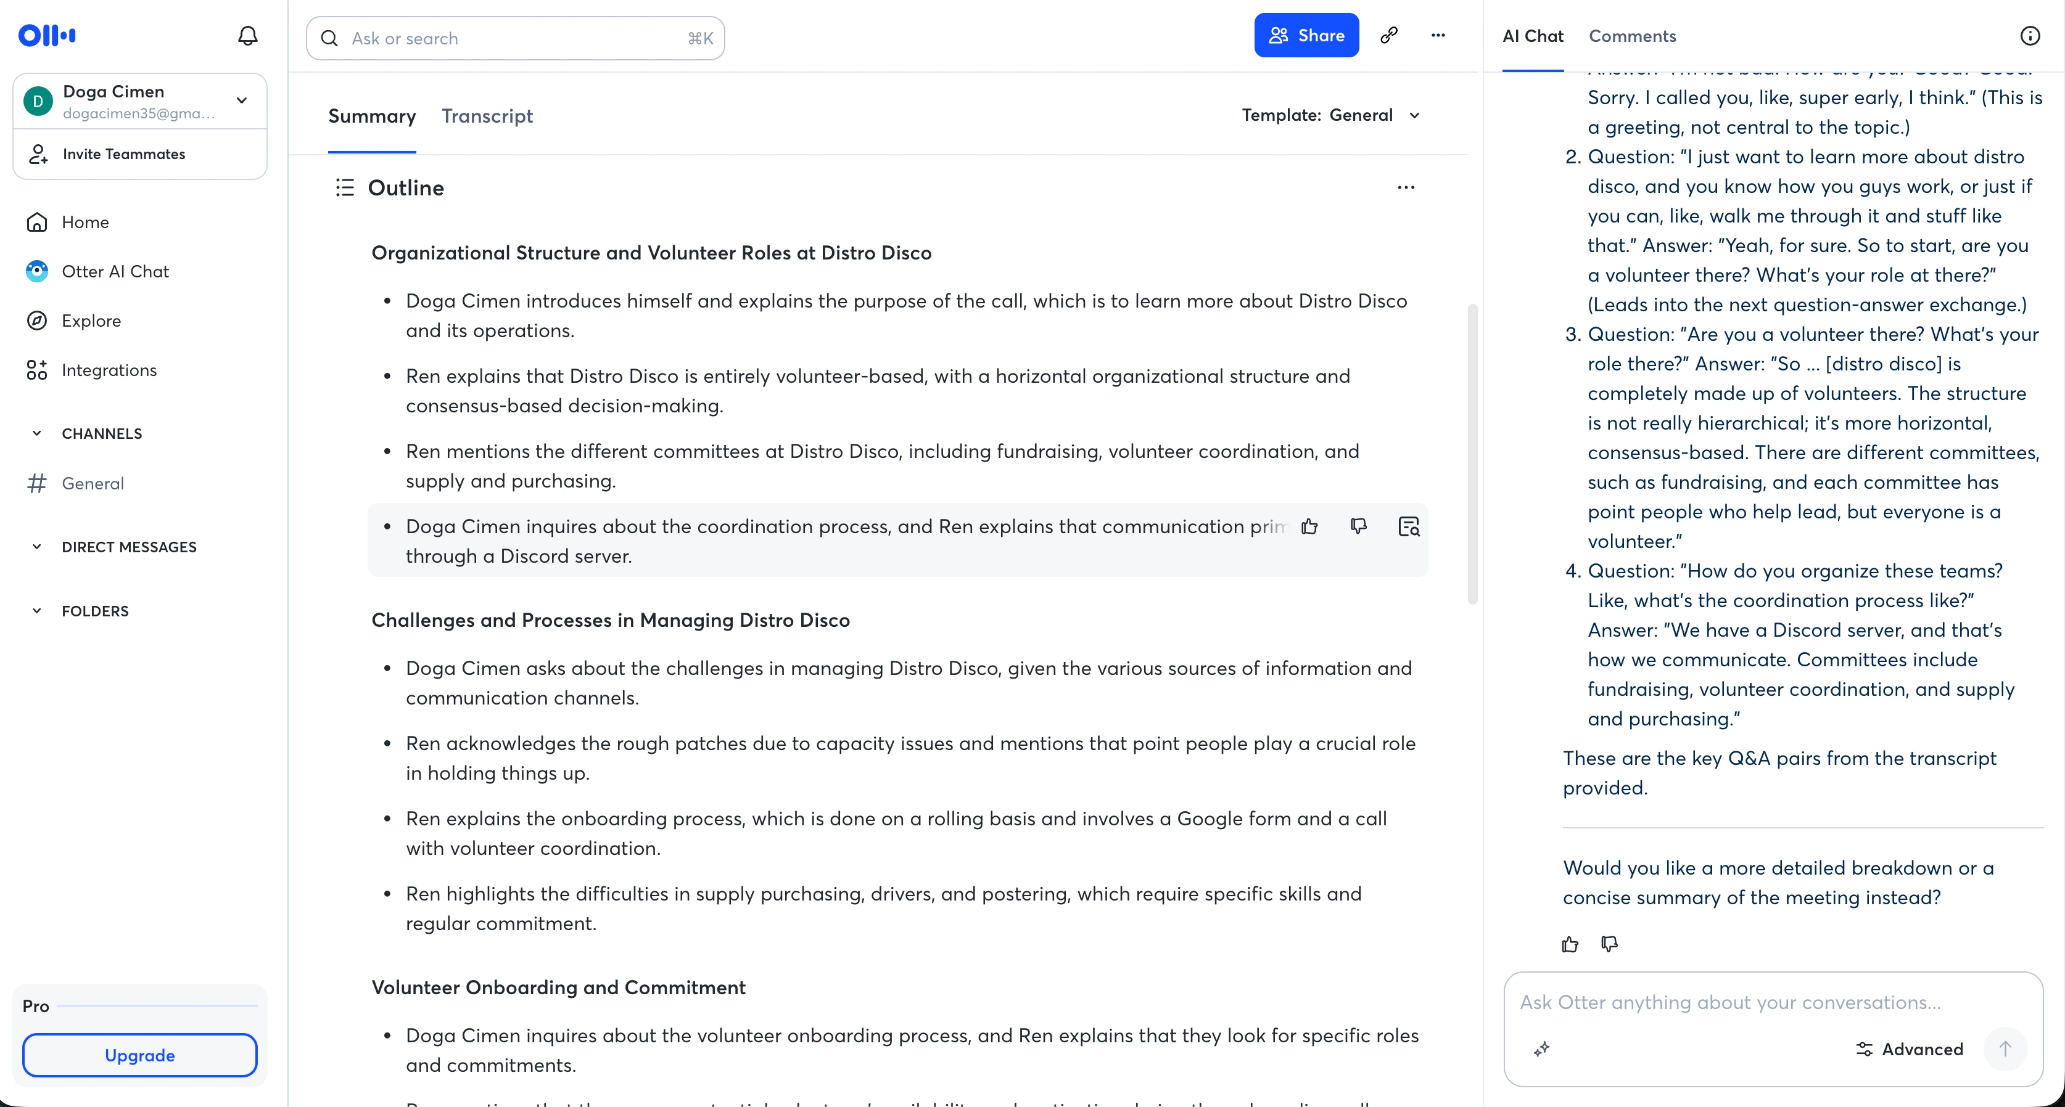Open the top bar more options ellipsis
Image resolution: width=2065 pixels, height=1107 pixels.
(x=1438, y=35)
